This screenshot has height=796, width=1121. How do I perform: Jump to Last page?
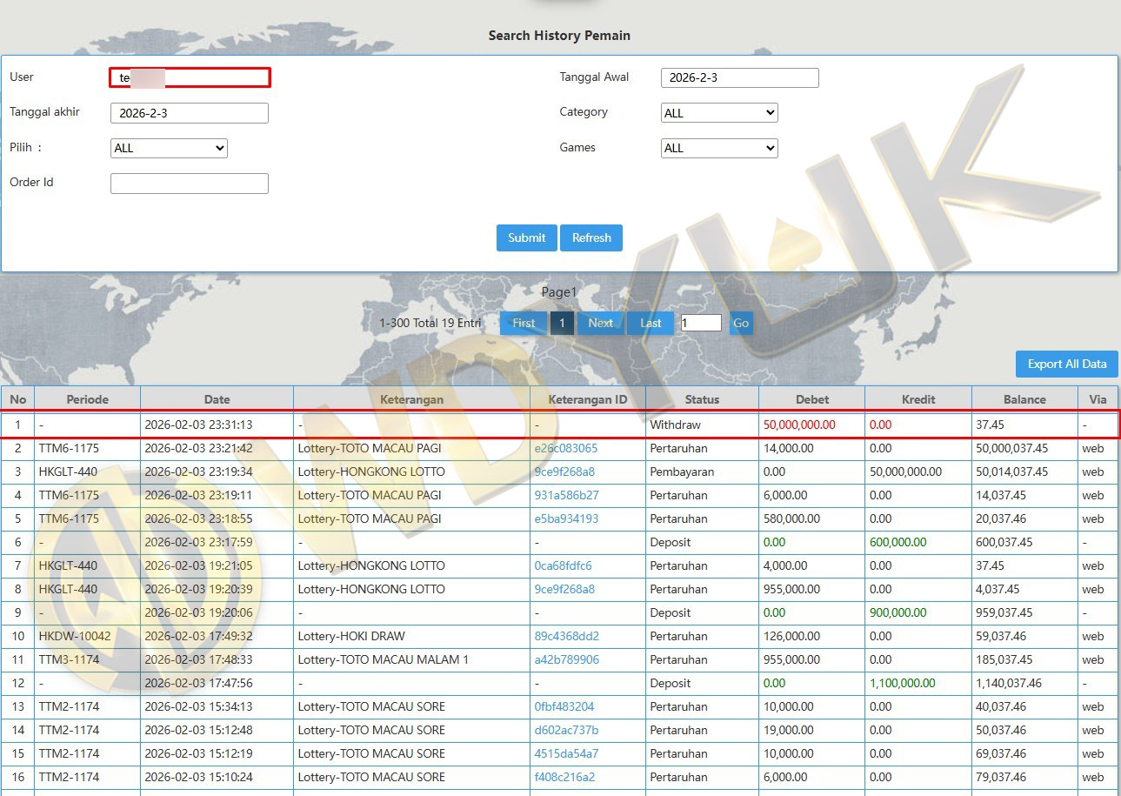pyautogui.click(x=651, y=323)
